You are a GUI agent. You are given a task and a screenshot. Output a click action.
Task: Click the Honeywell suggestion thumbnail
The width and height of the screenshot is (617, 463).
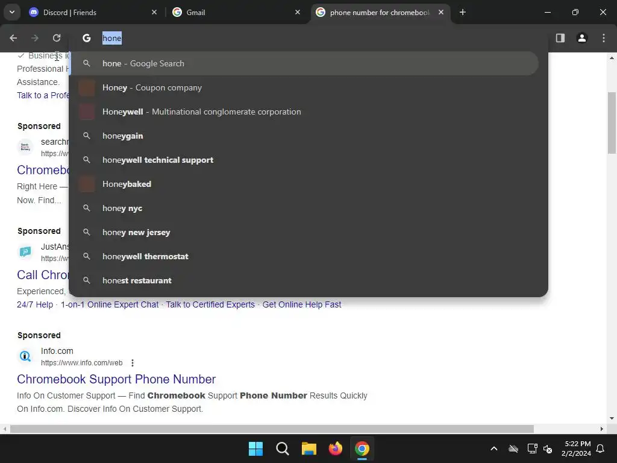click(x=87, y=112)
